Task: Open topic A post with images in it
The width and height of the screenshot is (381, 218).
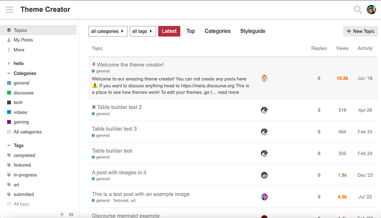Action: point(119,172)
